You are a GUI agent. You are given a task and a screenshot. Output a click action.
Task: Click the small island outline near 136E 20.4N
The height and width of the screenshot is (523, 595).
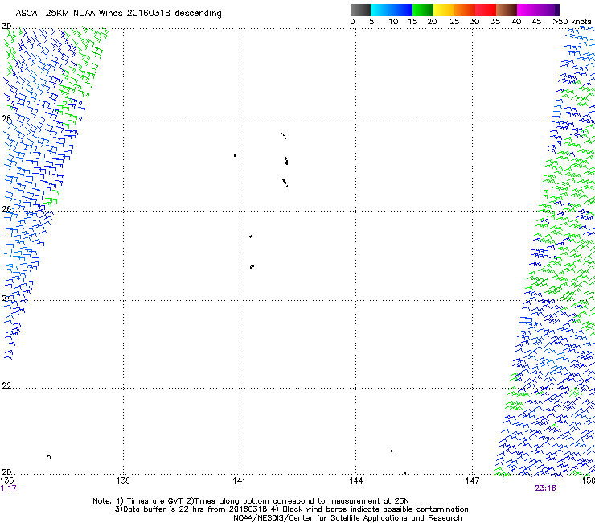[x=48, y=458]
